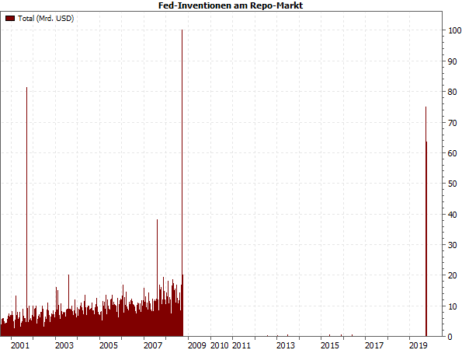Click the y-axis value 40
Image resolution: width=462 pixels, height=350 pixels.
(452, 215)
